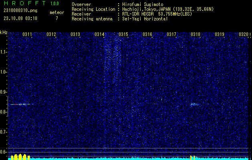Select the 0318 time marker
The height and width of the screenshot is (160, 252).
click(x=195, y=35)
